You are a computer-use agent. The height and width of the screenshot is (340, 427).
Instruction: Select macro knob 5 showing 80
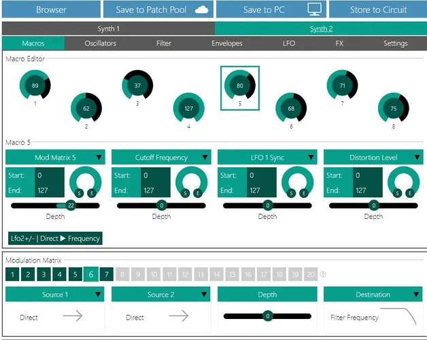pyautogui.click(x=240, y=85)
